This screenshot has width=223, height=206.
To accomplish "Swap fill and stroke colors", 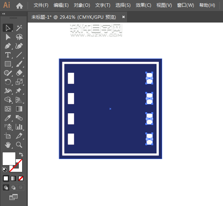I will (x=21, y=154).
